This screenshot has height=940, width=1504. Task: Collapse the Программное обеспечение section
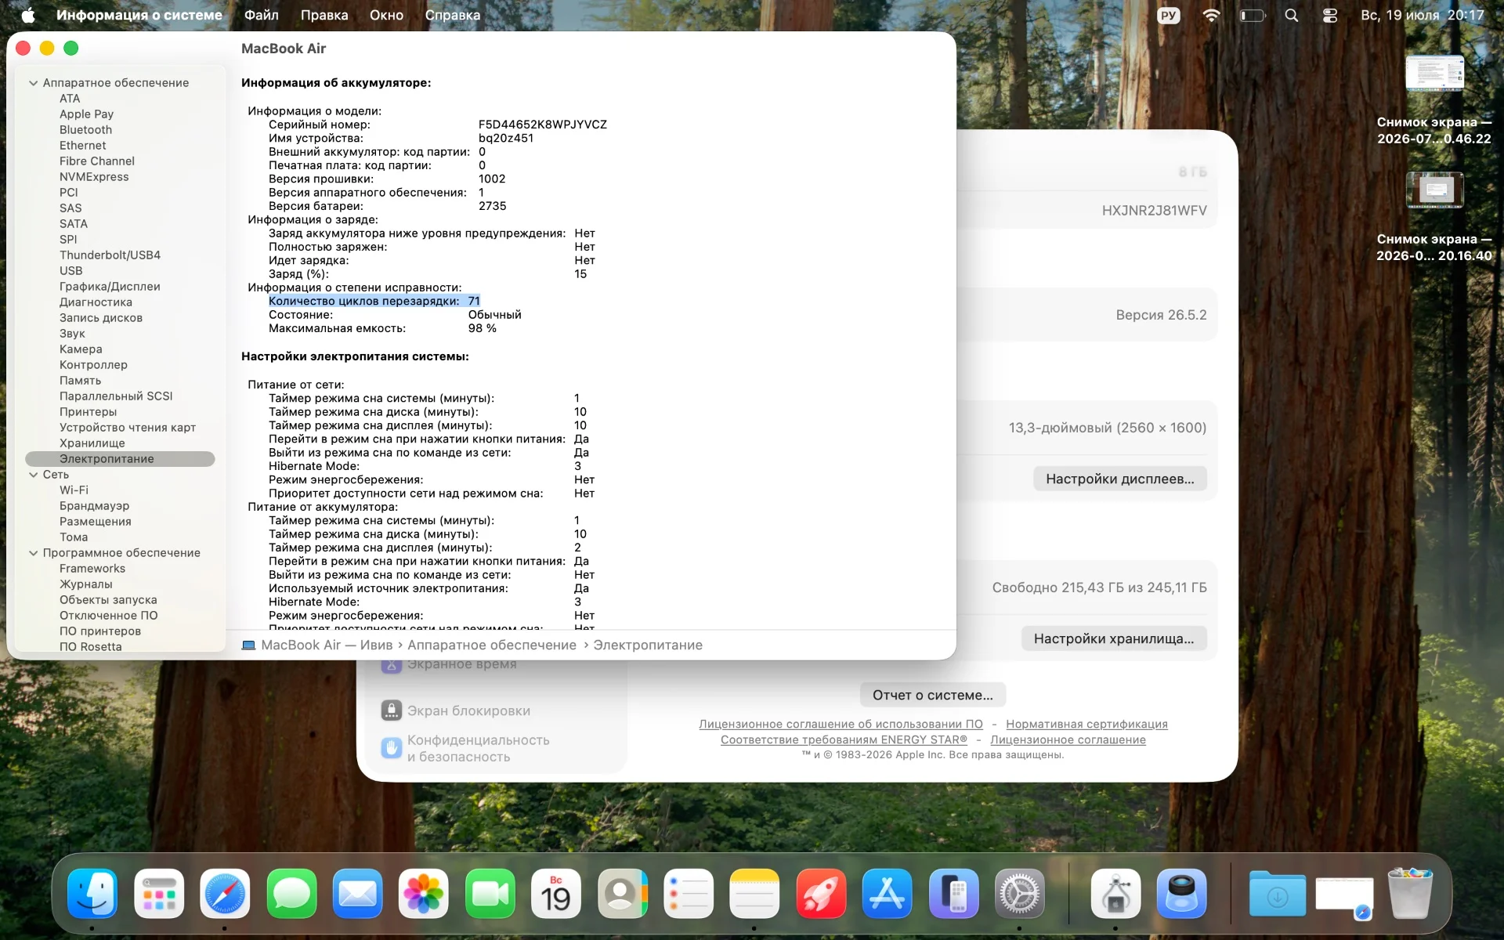(33, 553)
